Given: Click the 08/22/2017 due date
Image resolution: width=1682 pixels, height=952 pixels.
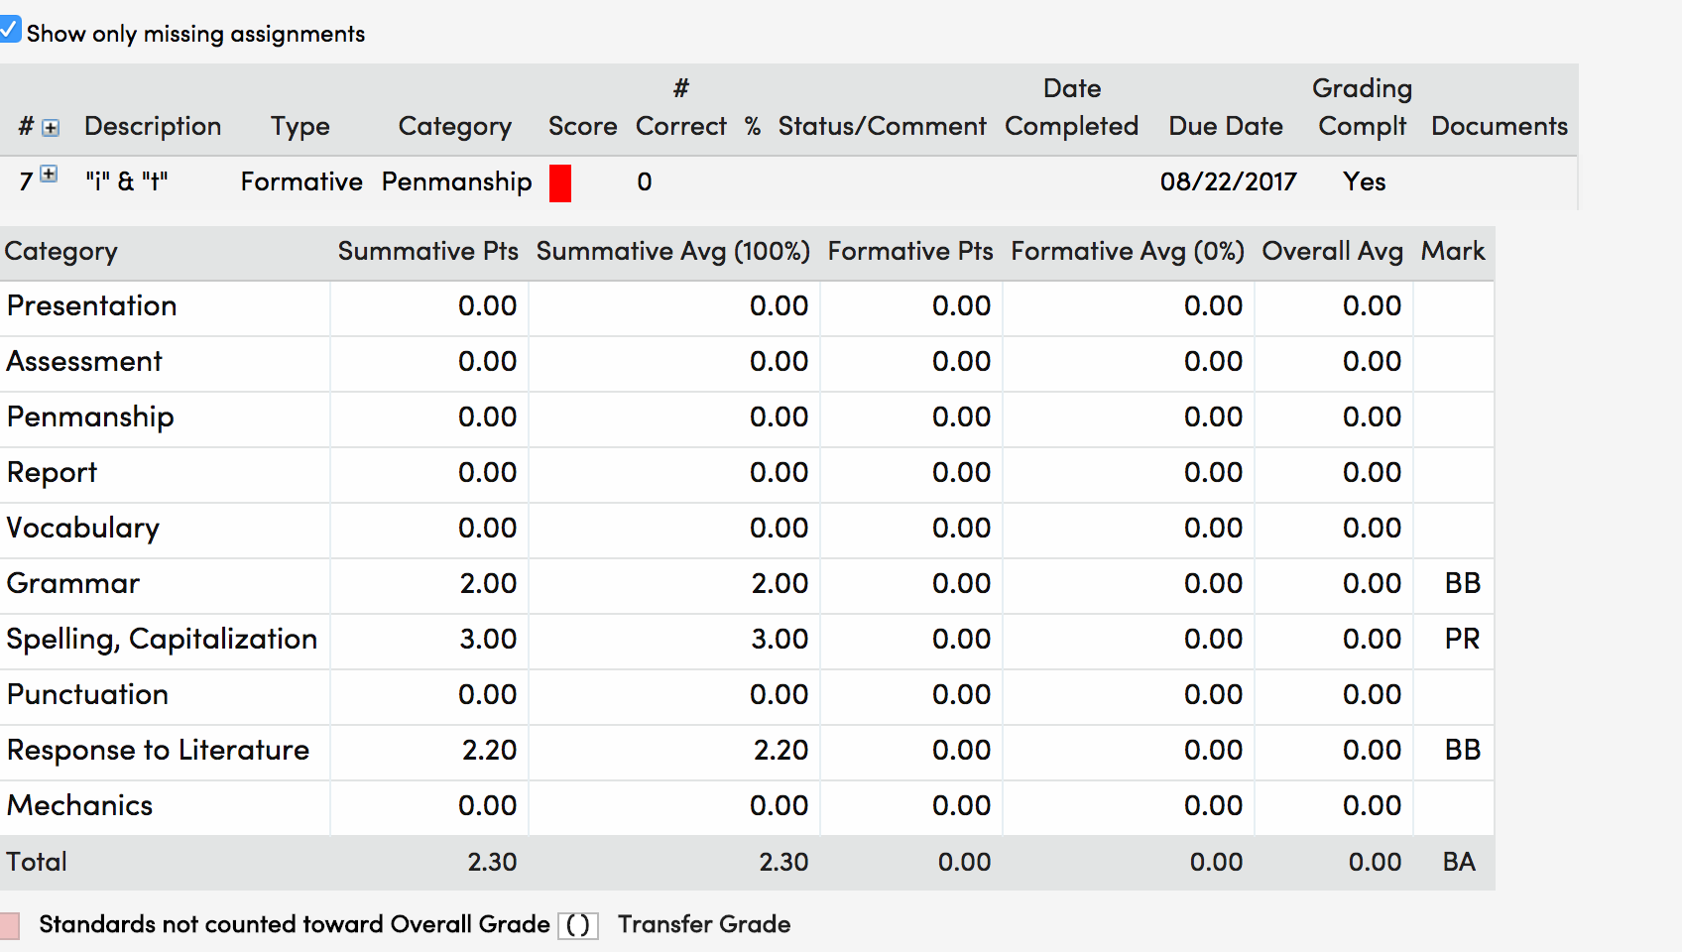Looking at the screenshot, I should [1229, 181].
